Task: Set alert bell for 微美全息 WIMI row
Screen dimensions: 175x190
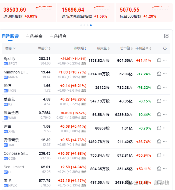Action: [159, 114]
